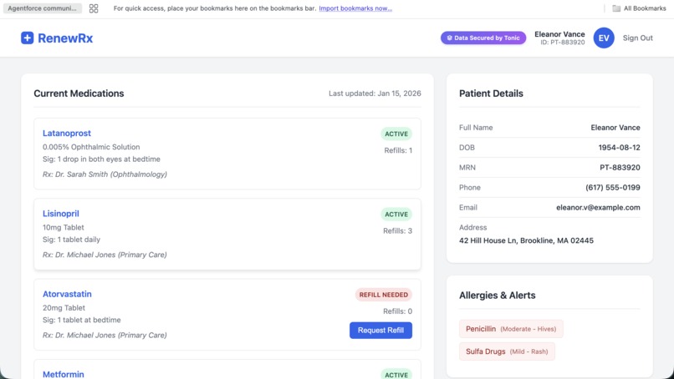This screenshot has height=379, width=674.
Task: Click the Full Name label
Action: tap(476, 128)
